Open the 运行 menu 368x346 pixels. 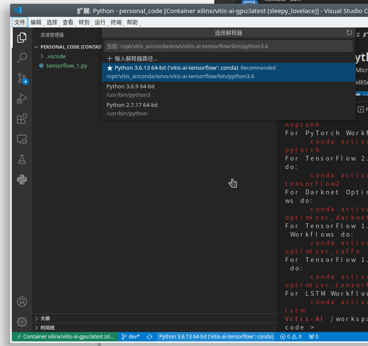tap(100, 22)
